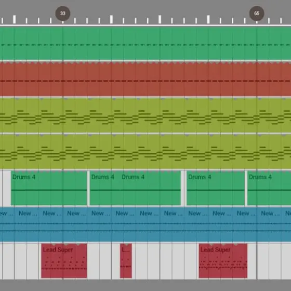This screenshot has height=291, width=291.
Task: Select the red dashed-pattern track
Action: 145,80
